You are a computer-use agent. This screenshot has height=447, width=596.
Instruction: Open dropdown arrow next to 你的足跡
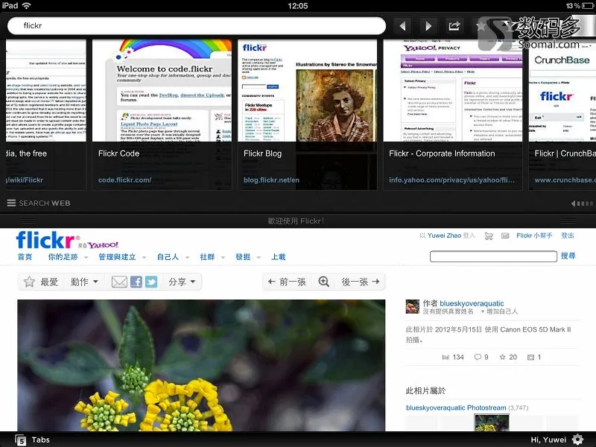point(86,257)
